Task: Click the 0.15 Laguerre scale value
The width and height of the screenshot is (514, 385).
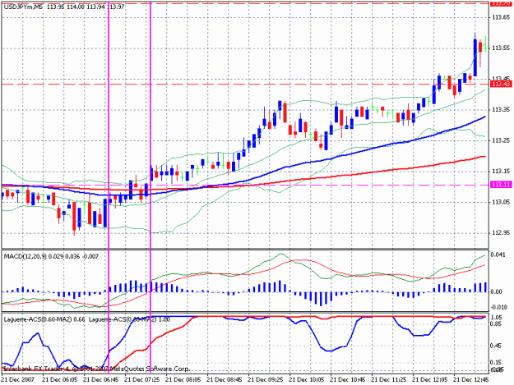Action: 498,362
